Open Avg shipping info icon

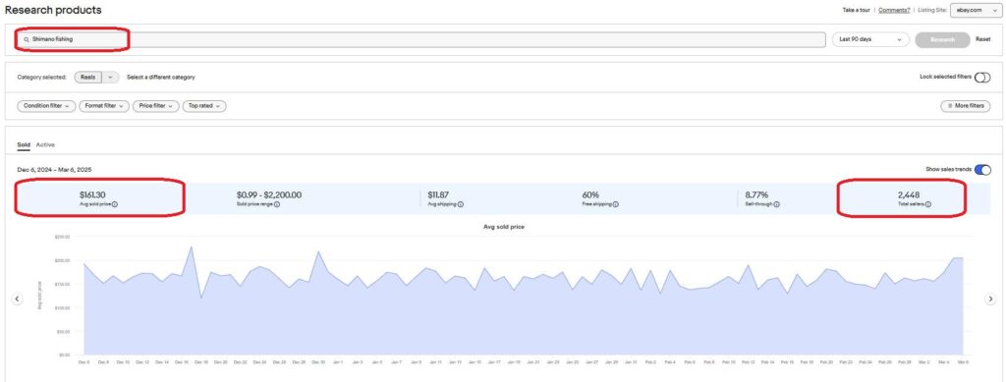pyautogui.click(x=461, y=204)
